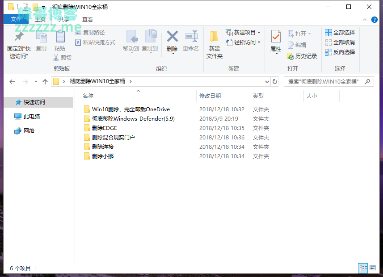Select the 删除小娜 folder

99,156
